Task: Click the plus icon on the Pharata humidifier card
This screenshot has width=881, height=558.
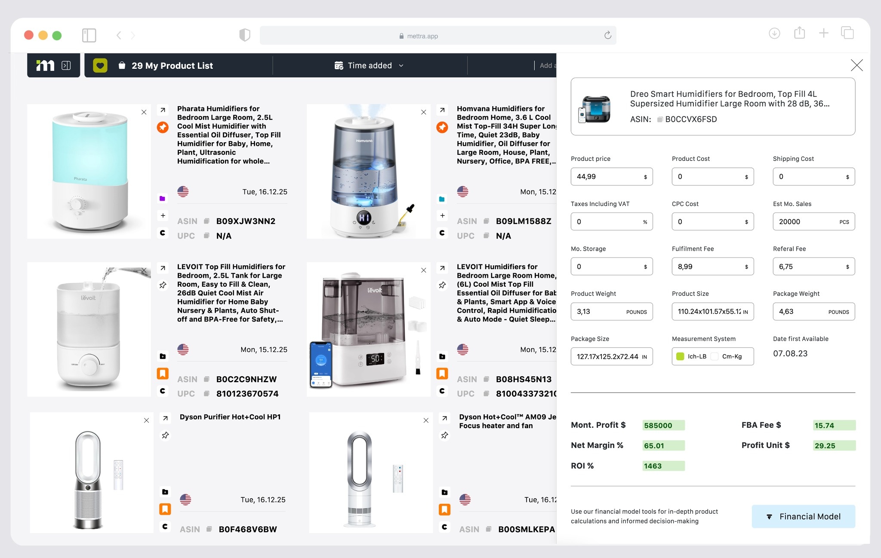Action: click(163, 215)
